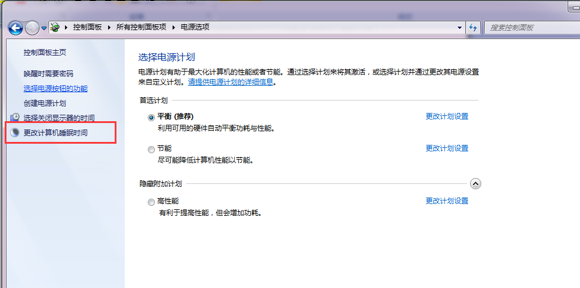Open 选择电源按钮的功能 link
This screenshot has height=288, width=580.
[x=56, y=89]
